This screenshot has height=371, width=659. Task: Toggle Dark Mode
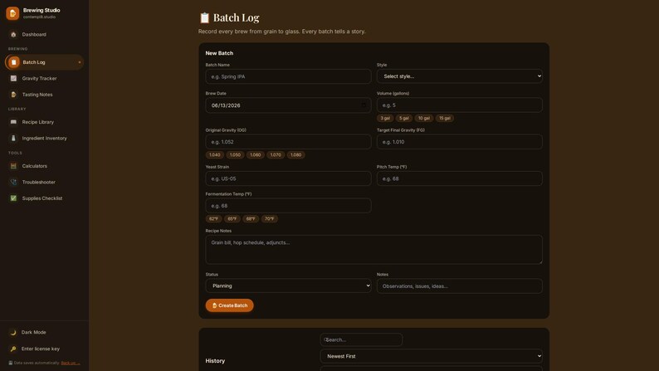(44, 332)
